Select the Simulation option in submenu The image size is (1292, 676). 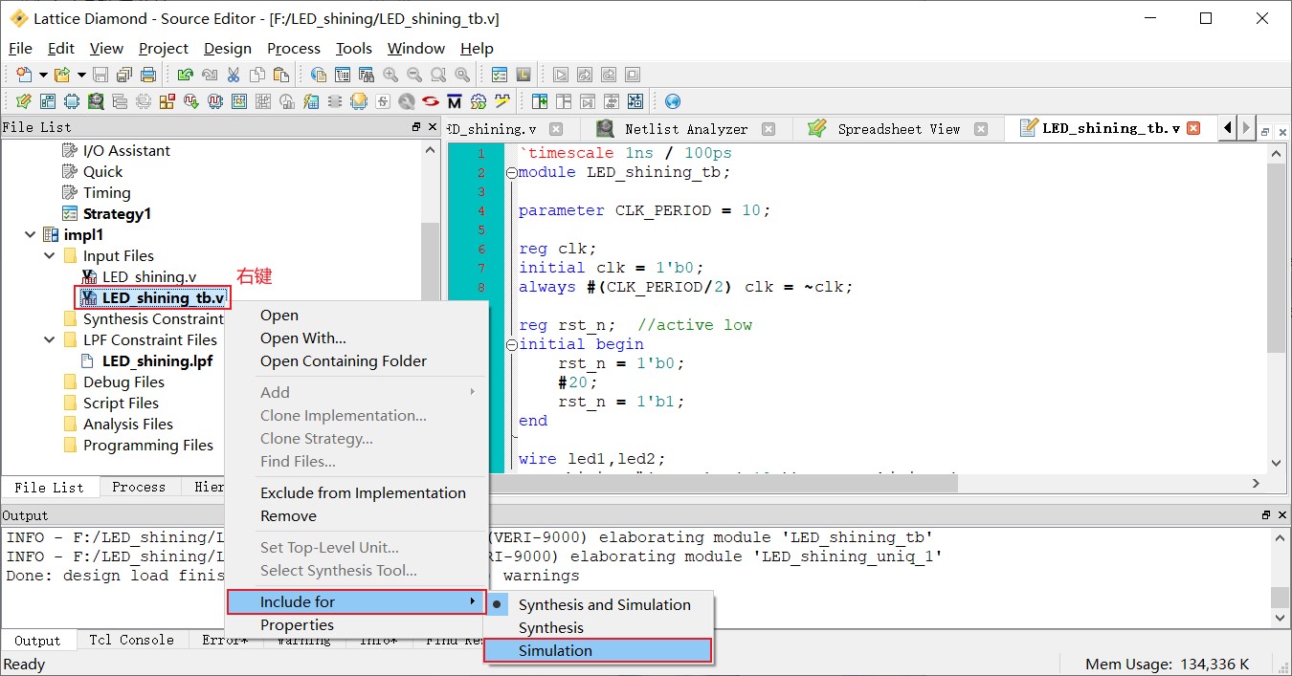click(555, 651)
